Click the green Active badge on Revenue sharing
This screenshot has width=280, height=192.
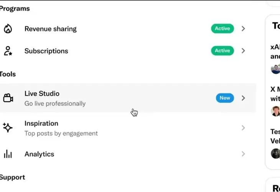[222, 28]
